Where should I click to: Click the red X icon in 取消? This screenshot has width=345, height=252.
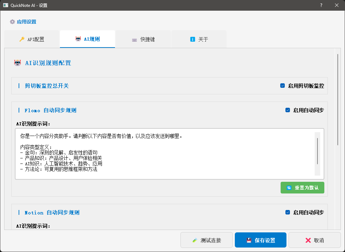point(307,240)
